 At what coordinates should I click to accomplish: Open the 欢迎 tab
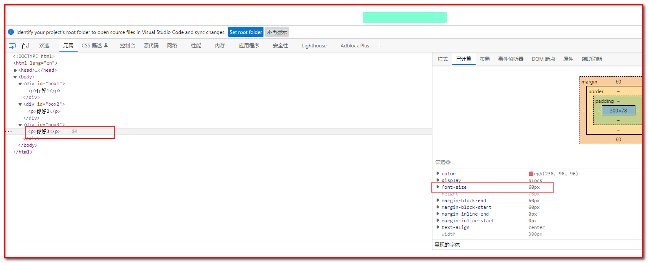(x=44, y=46)
